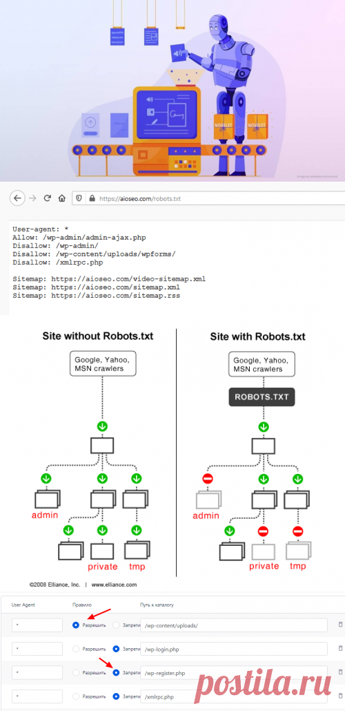
Task: Click the 'Site with Robots.txt' heading
Action: pos(257,336)
